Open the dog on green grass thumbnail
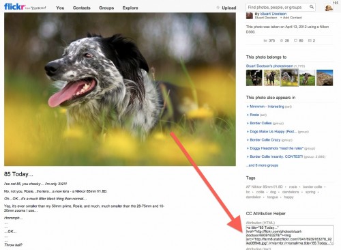Image resolution: width=341 pixels, height=250 pixels. pos(307,78)
